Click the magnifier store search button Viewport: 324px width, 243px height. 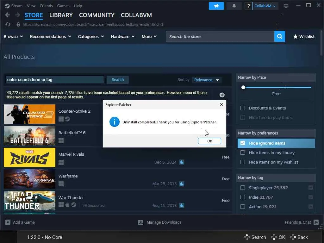(x=280, y=36)
